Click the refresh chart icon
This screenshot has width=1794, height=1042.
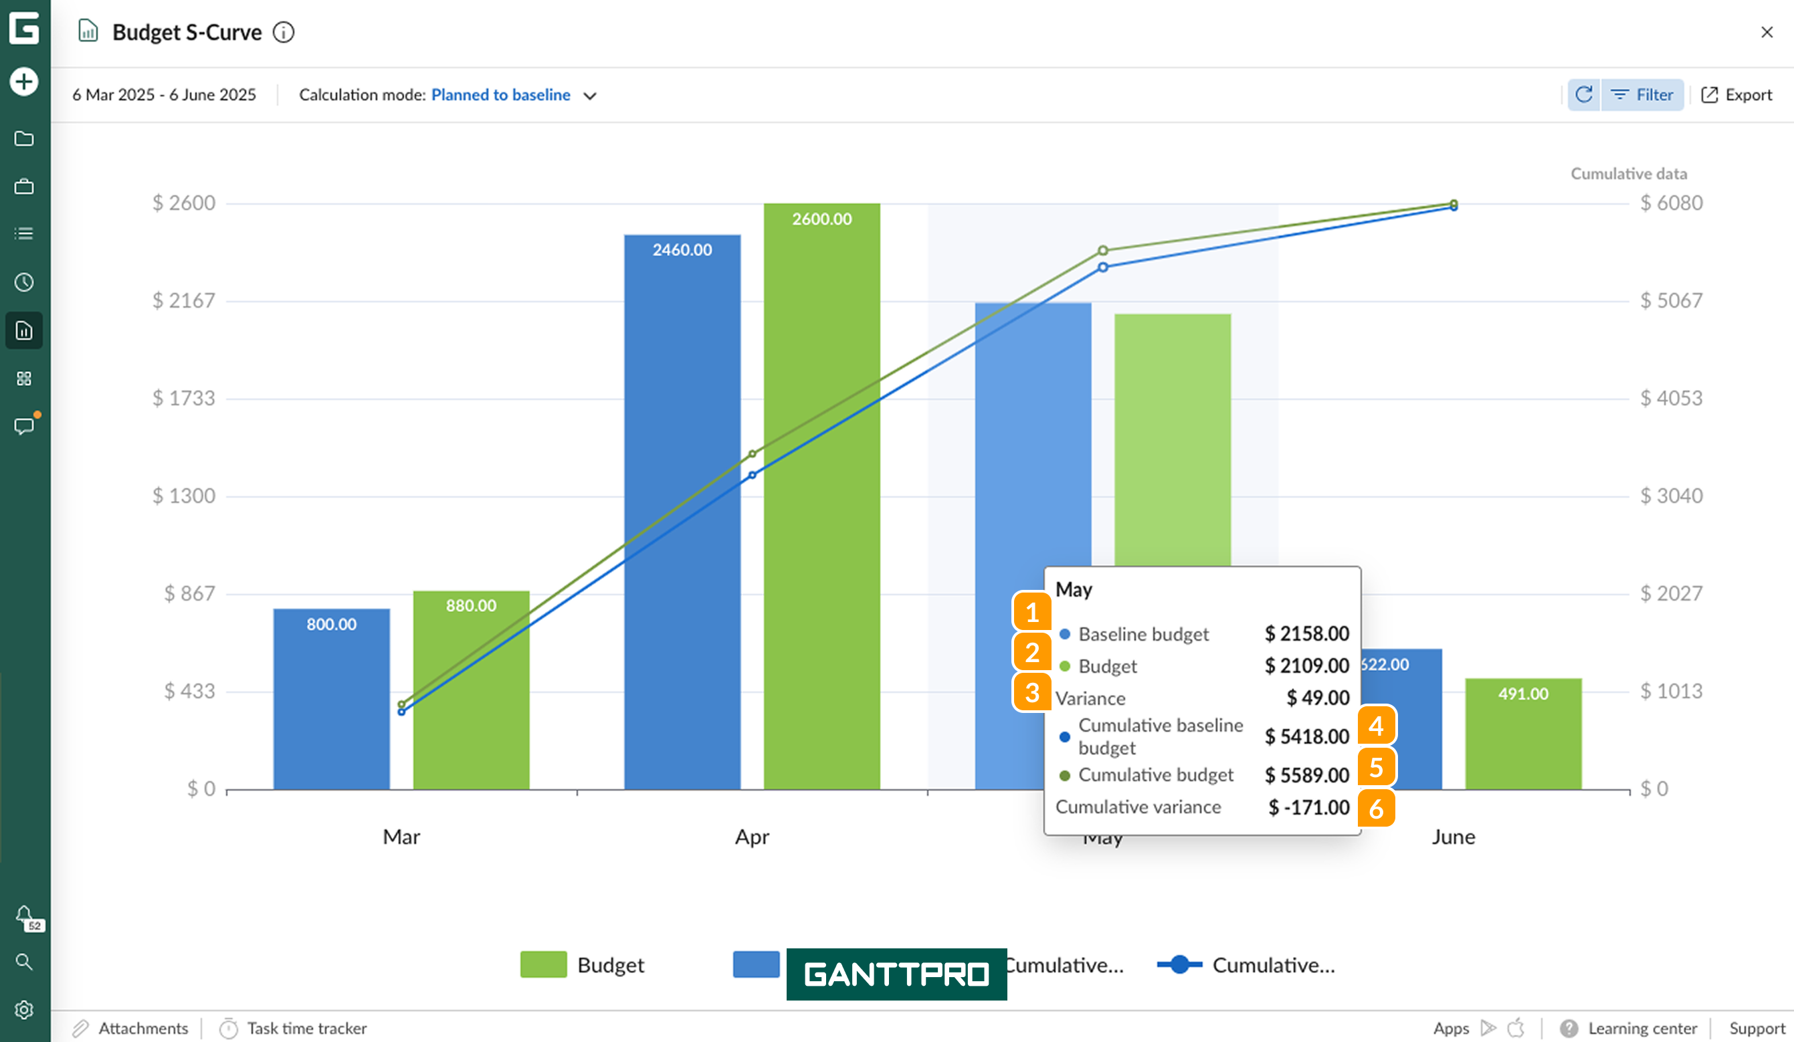tap(1583, 95)
